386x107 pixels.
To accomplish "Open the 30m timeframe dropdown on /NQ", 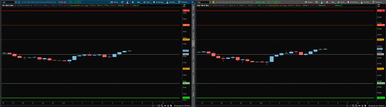I will point(333,2).
